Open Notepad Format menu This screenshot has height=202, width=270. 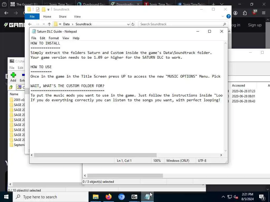pos(54,38)
